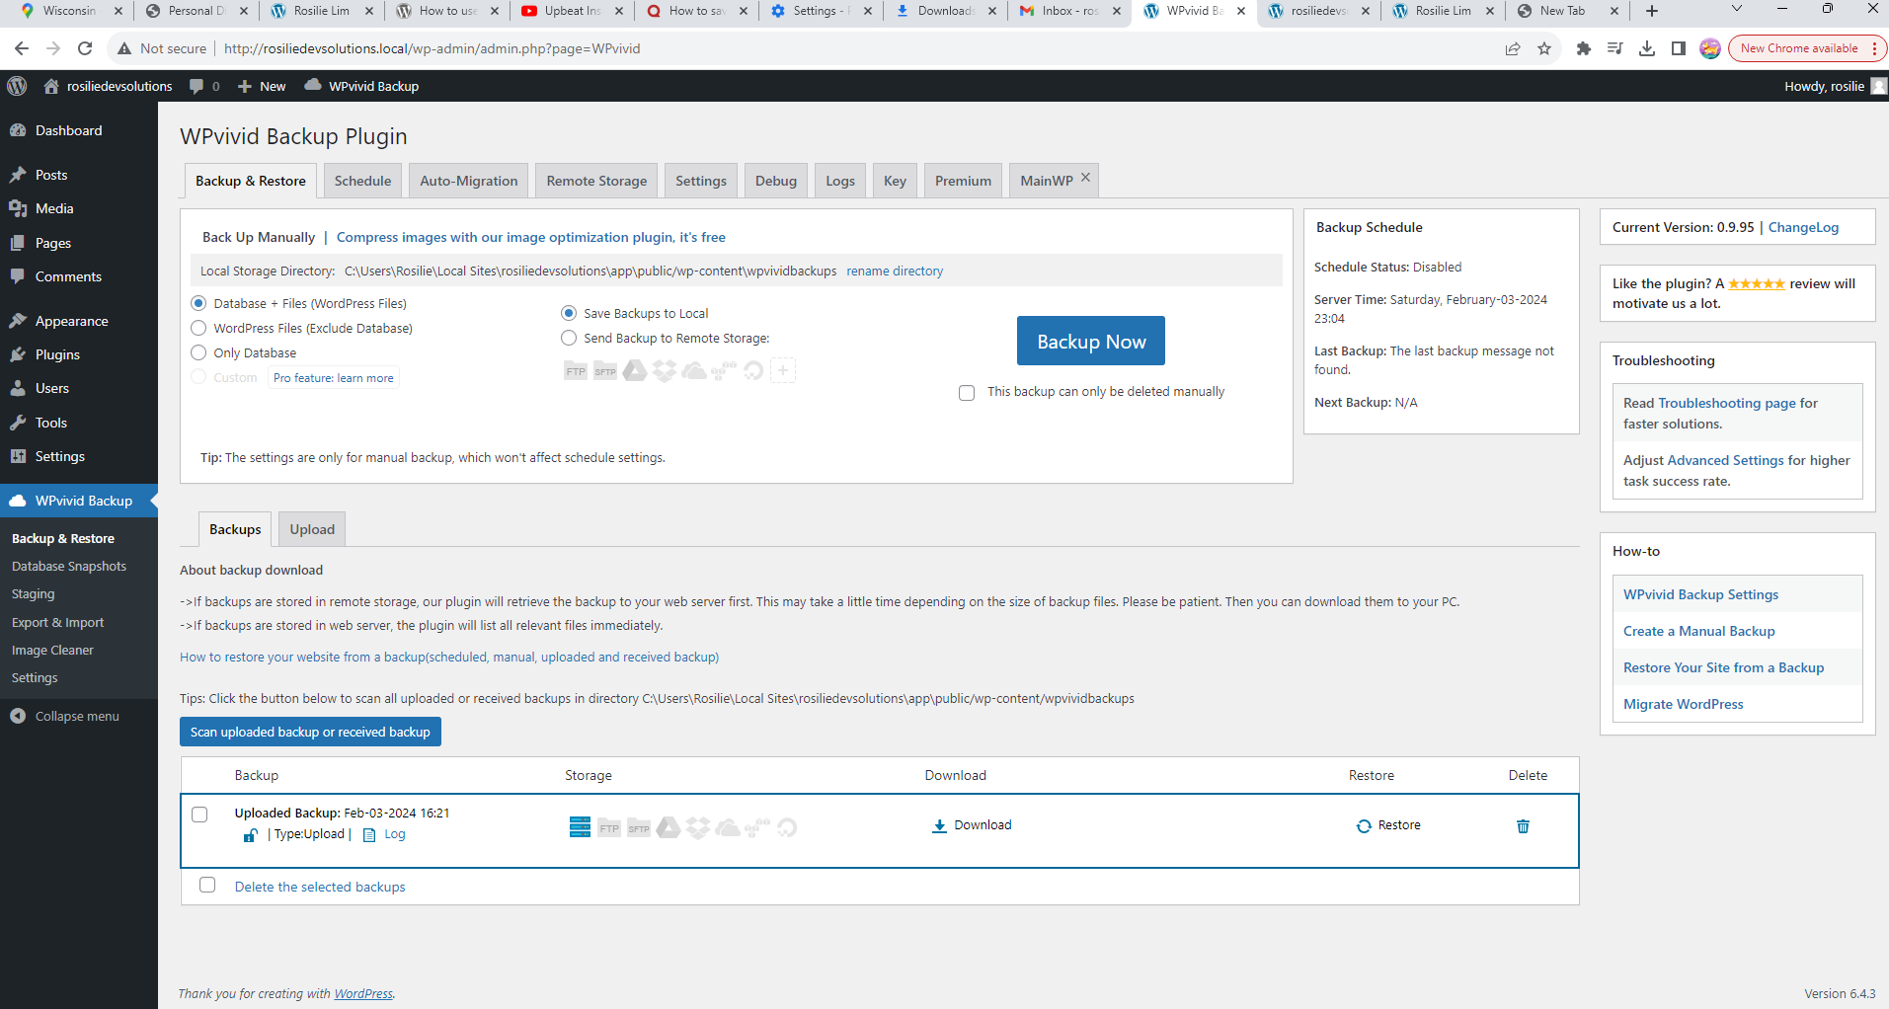Click Scan uploaded backup or received backup
Screen dimensions: 1889x1009
tap(310, 732)
